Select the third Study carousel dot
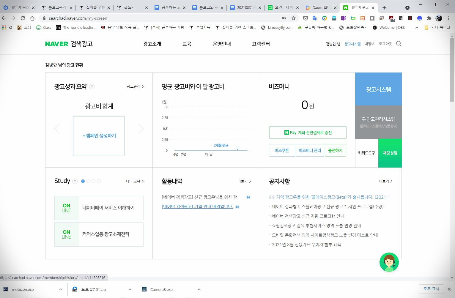 click(x=94, y=181)
